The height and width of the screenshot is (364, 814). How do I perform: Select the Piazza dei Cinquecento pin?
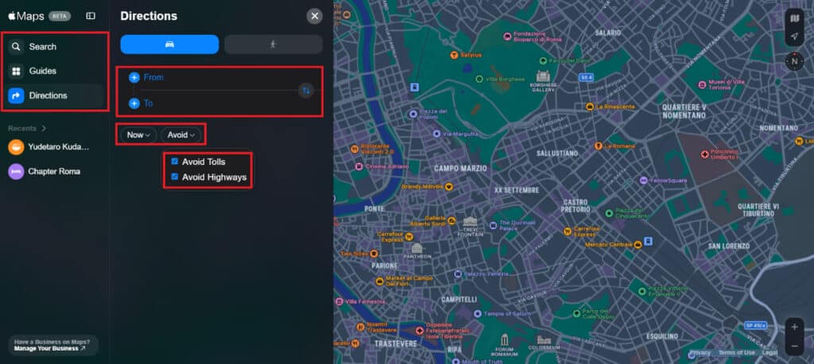pos(609,213)
